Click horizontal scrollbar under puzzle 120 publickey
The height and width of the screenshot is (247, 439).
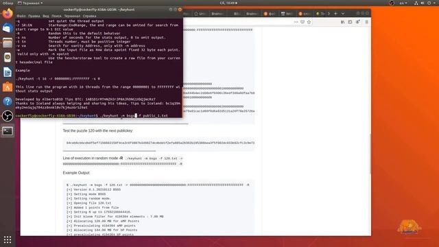(109, 151)
